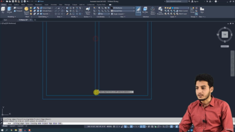Expand the Modeling panel

click(11, 17)
